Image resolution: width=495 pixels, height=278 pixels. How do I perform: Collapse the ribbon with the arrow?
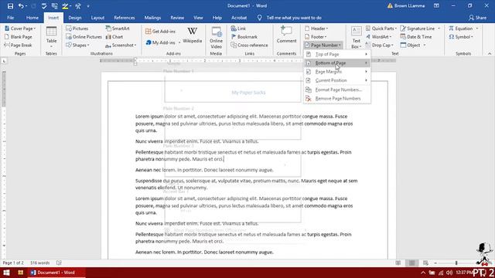tap(490, 53)
